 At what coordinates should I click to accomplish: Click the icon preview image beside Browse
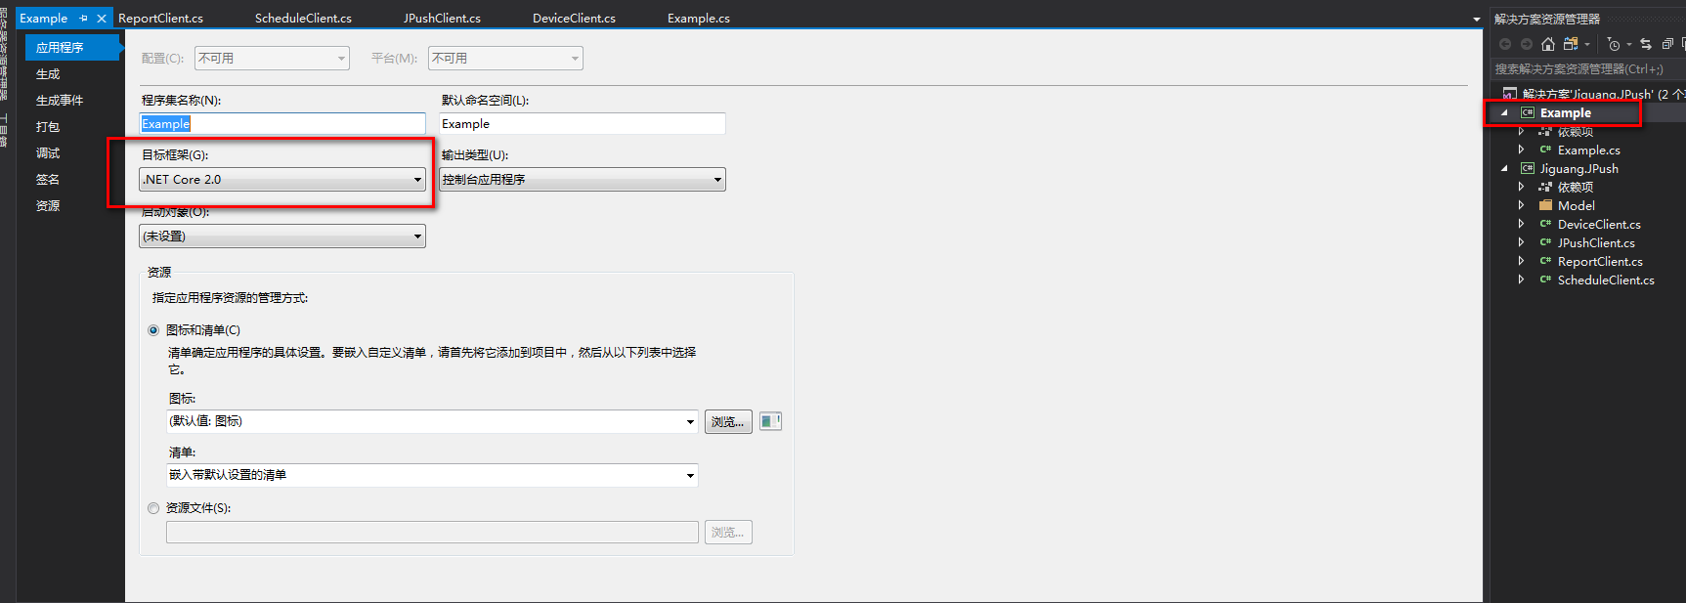point(770,421)
